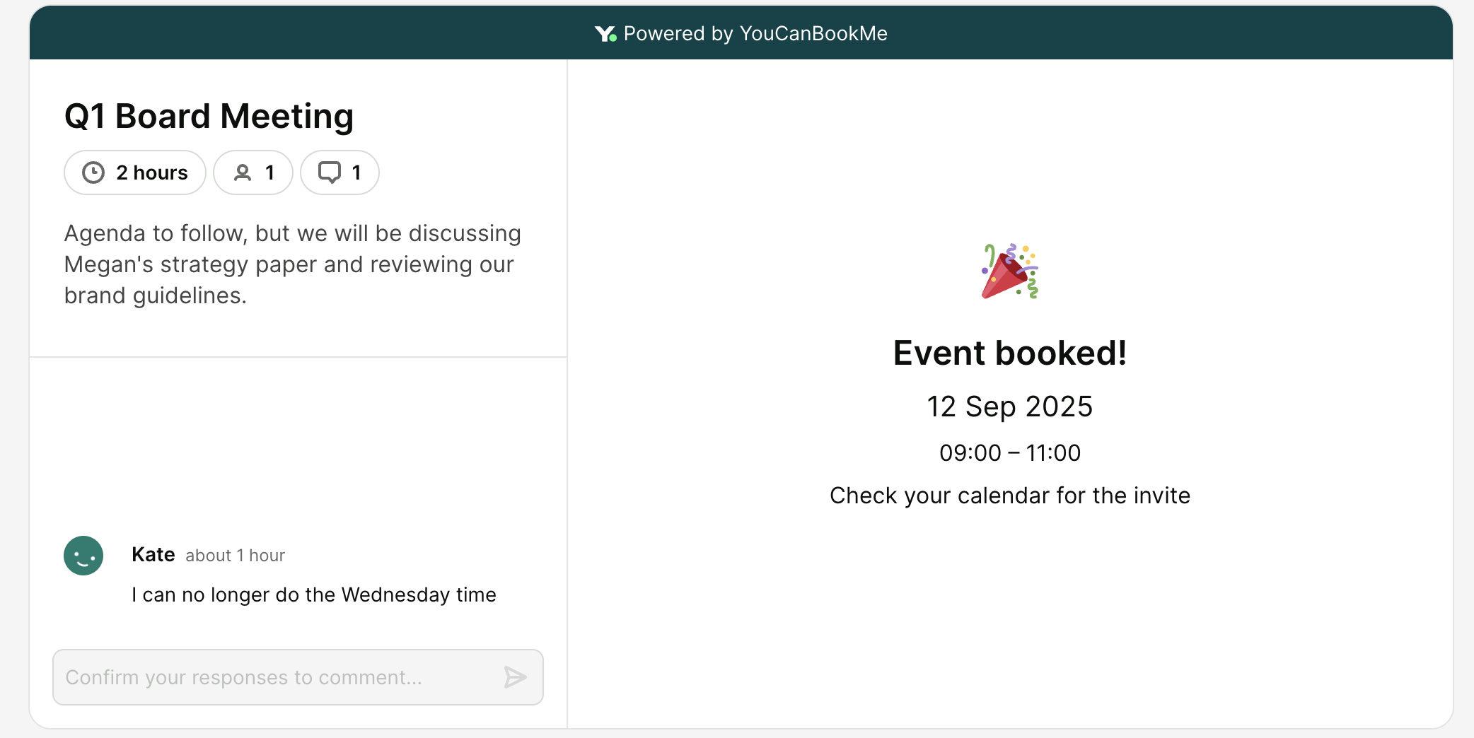Select the 2 hours duration label
1474x738 pixels.
(152, 172)
